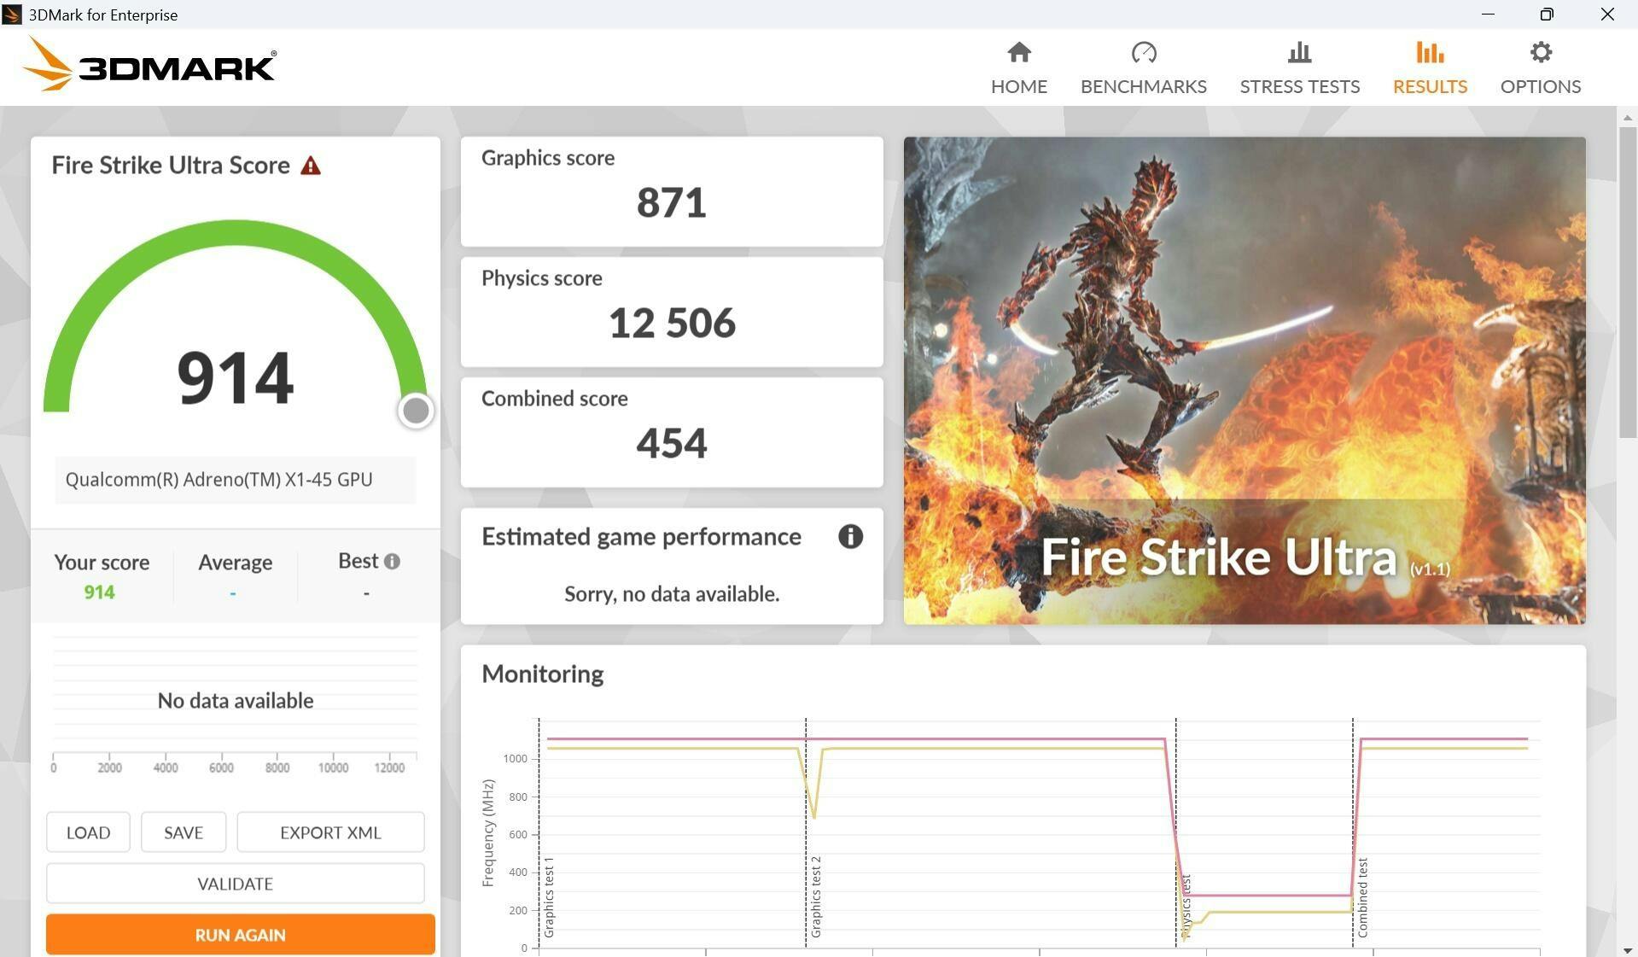Select the BENCHMARKS menu label
Viewport: 1638px width, 957px height.
tap(1144, 86)
